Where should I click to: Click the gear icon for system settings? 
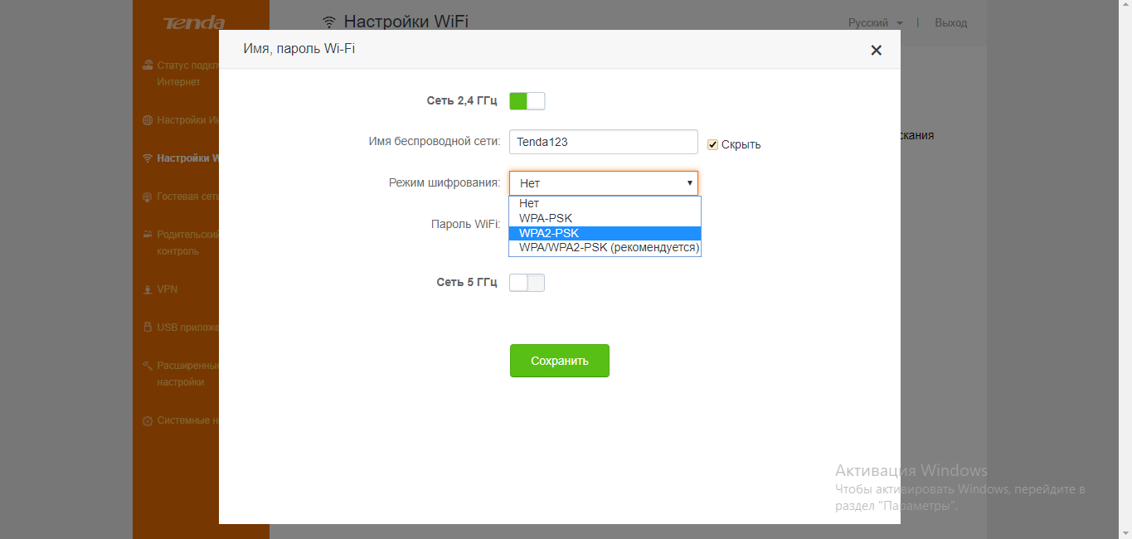coord(148,420)
